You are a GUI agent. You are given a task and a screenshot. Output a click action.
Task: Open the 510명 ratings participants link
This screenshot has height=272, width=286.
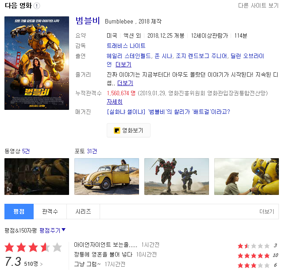point(33,264)
